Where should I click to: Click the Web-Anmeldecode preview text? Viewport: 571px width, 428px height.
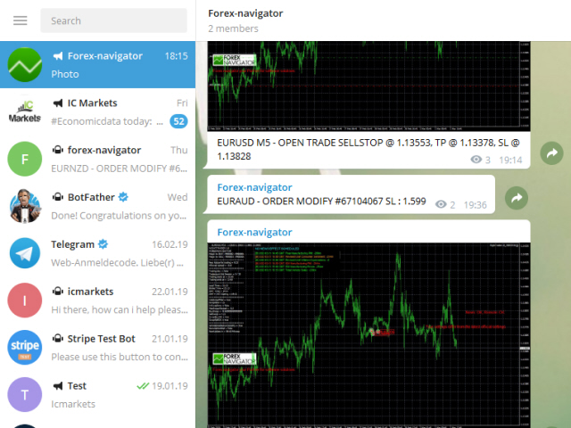(x=117, y=263)
